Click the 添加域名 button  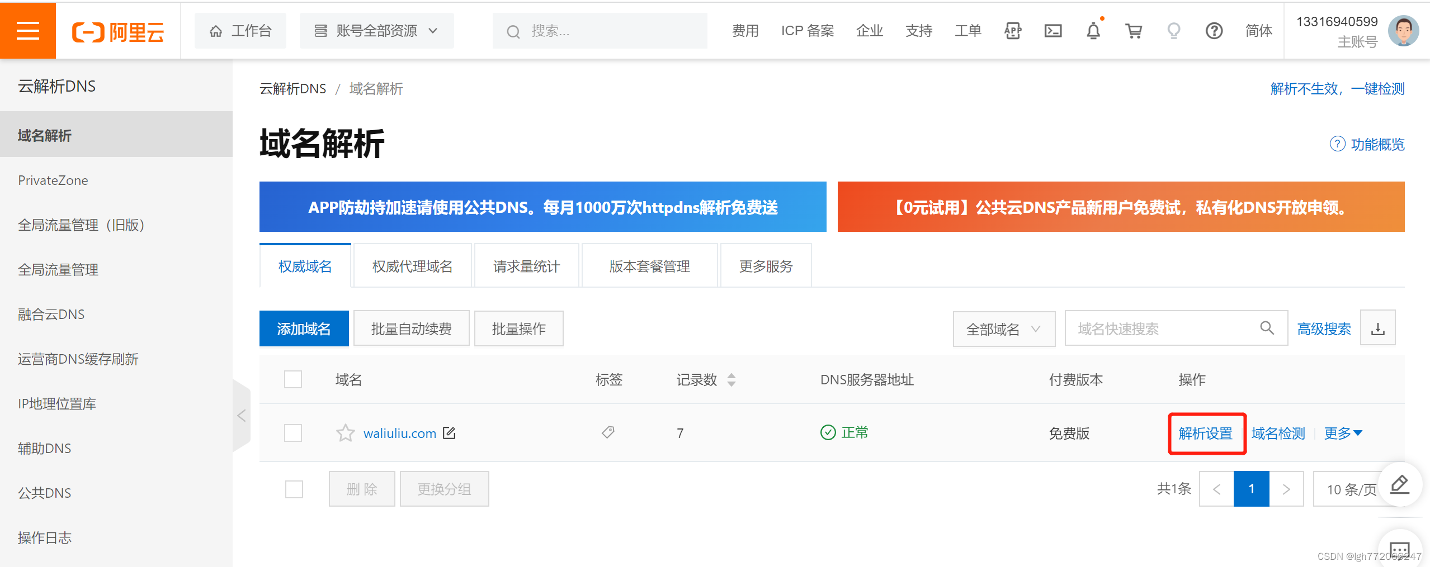(304, 328)
